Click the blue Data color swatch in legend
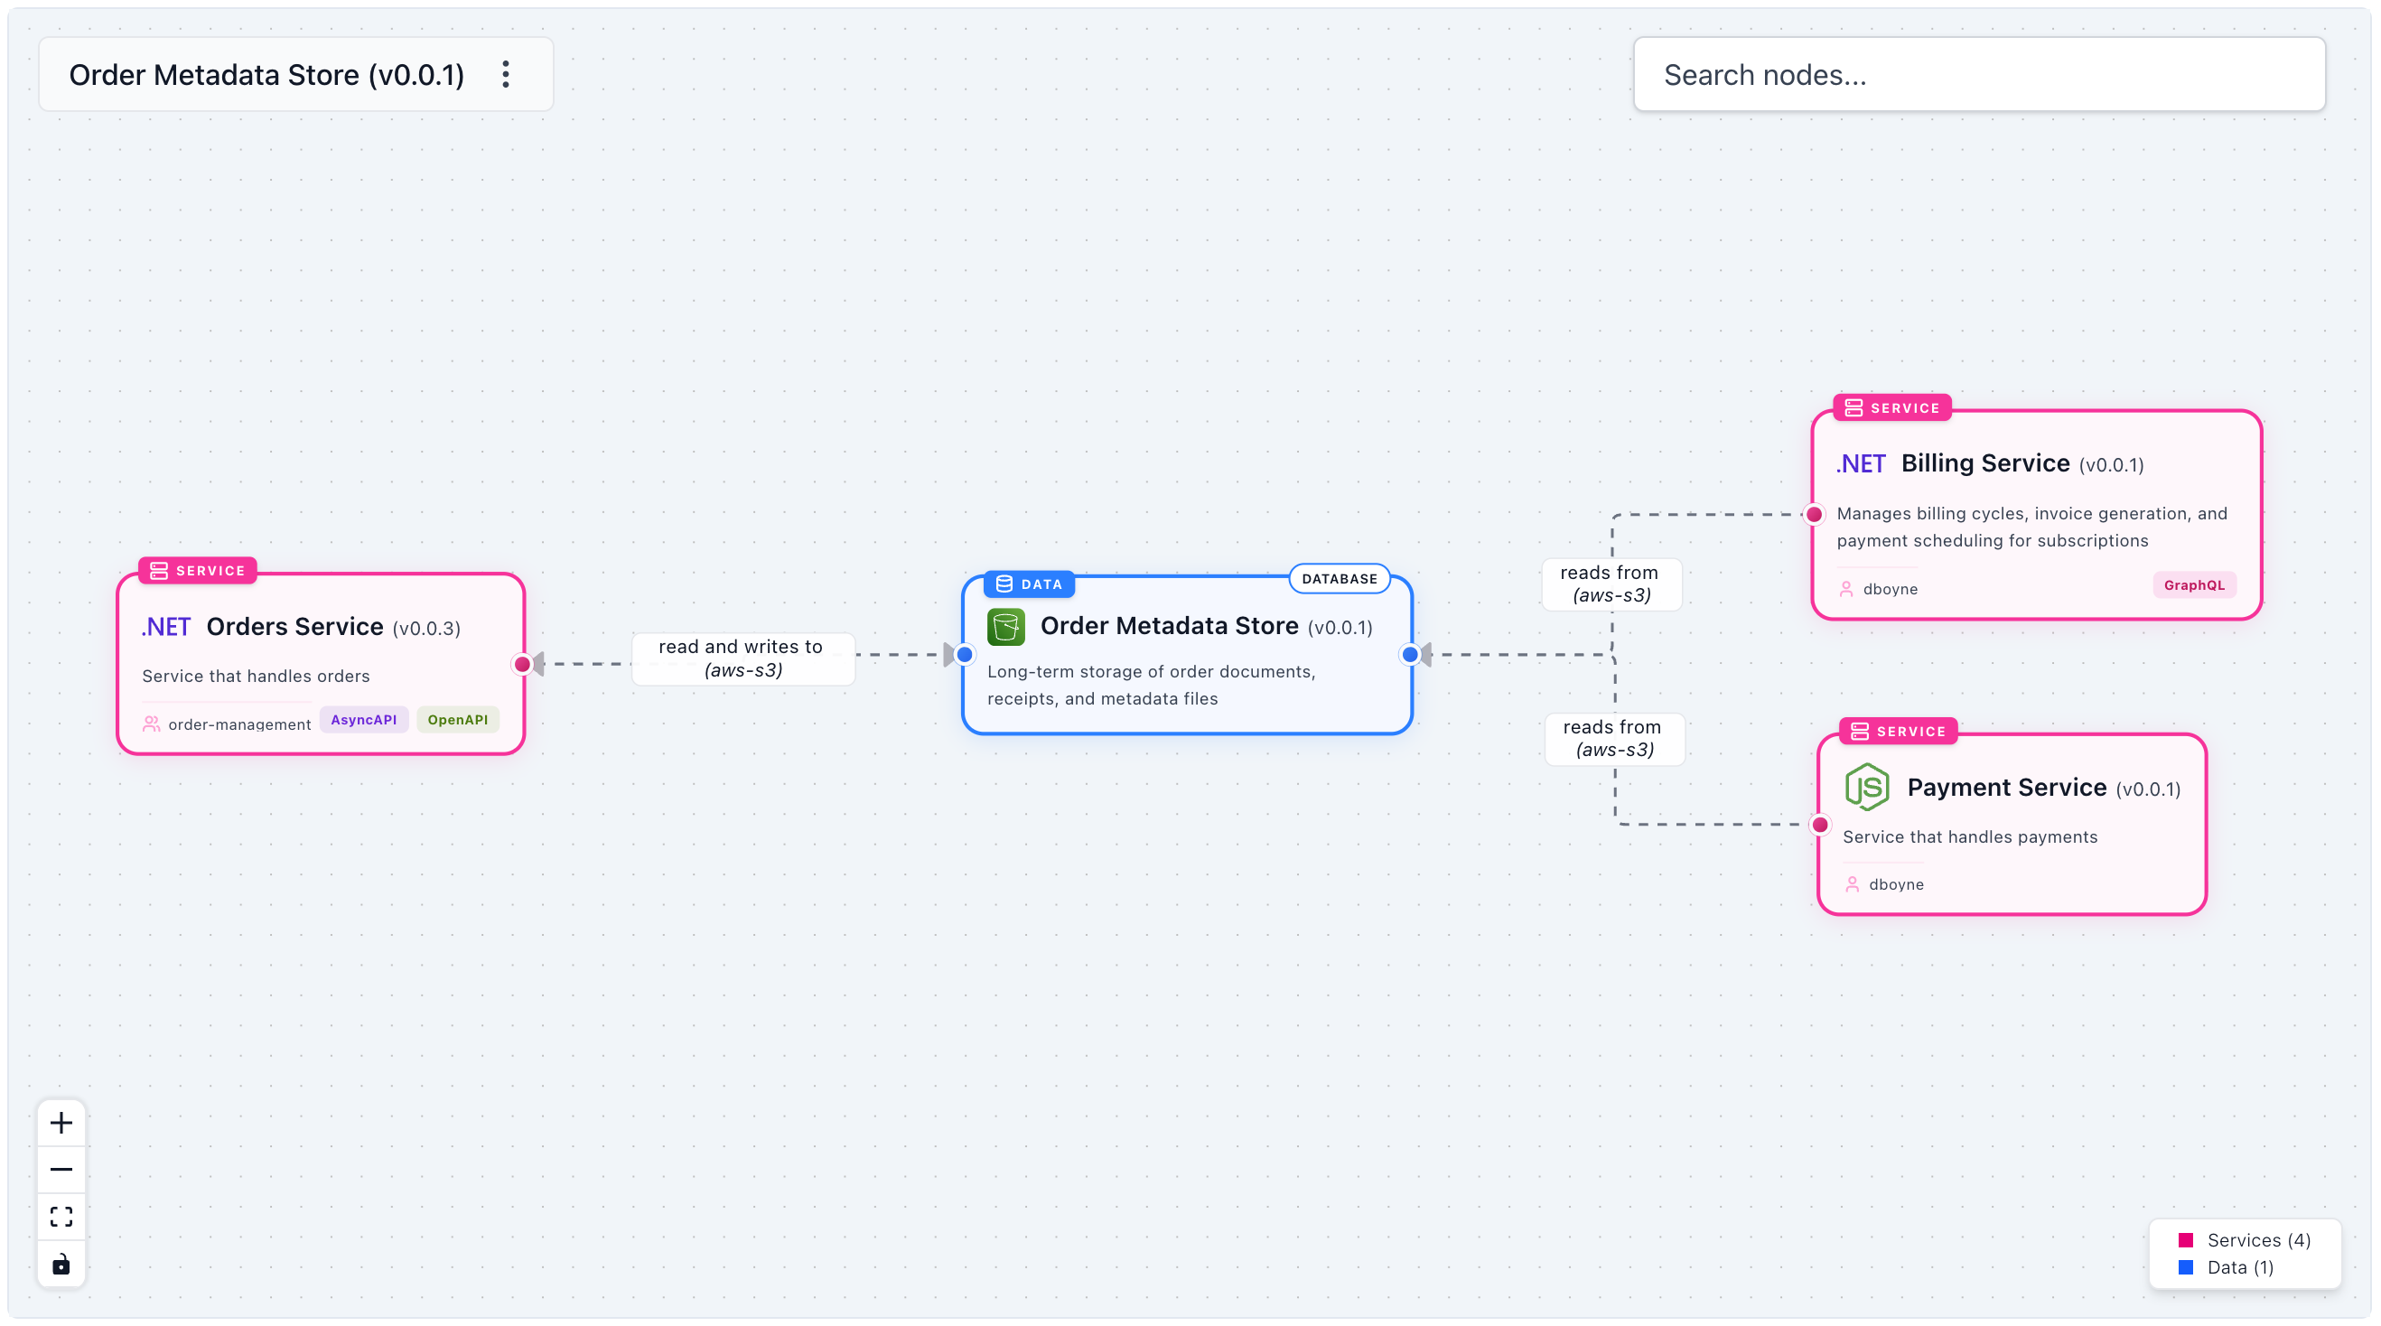The height and width of the screenshot is (1326, 2381). pos(2187,1267)
